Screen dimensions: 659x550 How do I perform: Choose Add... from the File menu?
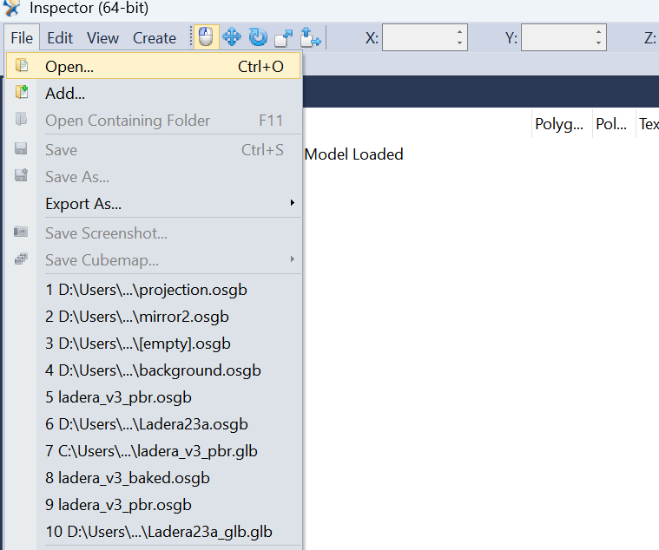tap(154, 93)
